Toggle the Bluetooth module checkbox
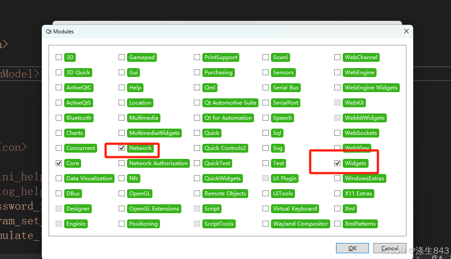 pyautogui.click(x=59, y=118)
